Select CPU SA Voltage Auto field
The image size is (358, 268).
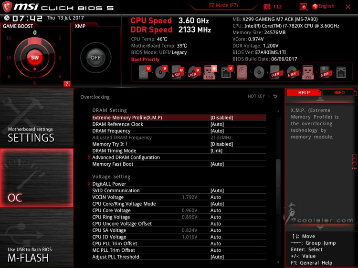point(216,230)
